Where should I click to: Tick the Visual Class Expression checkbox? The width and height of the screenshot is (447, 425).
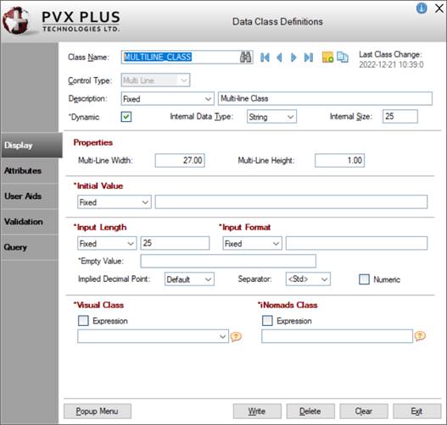(83, 321)
